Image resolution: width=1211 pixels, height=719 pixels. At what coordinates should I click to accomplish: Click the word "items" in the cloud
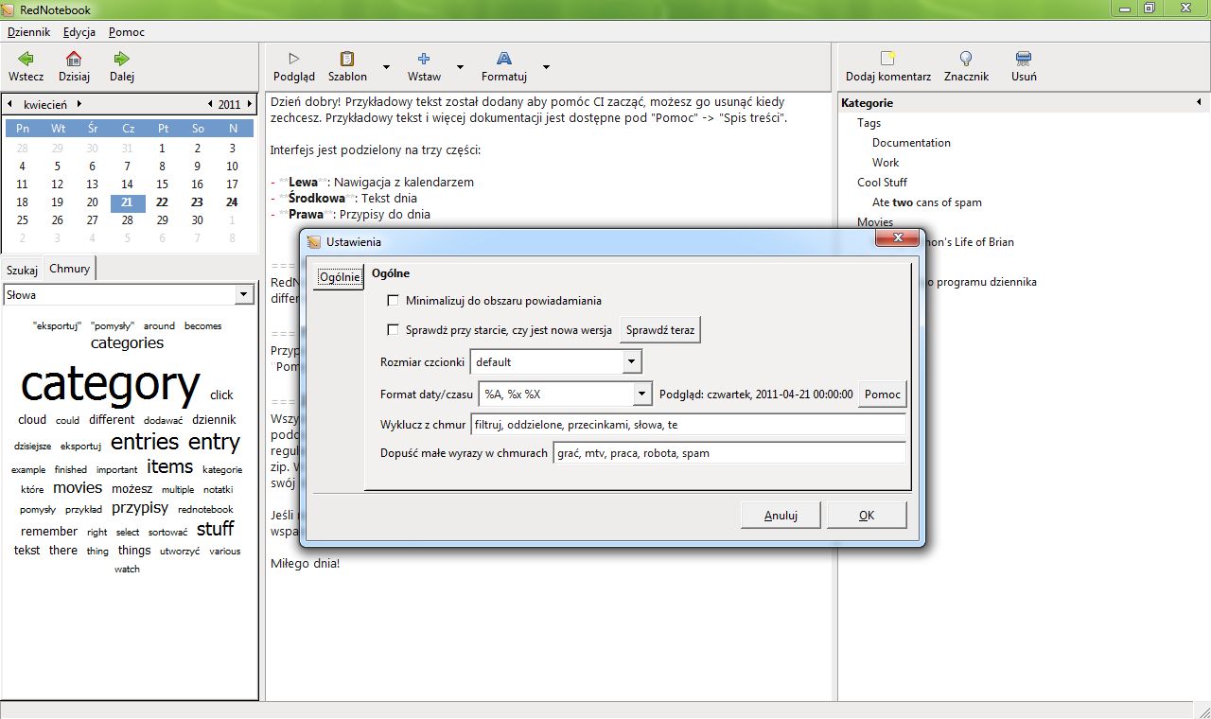(x=169, y=466)
